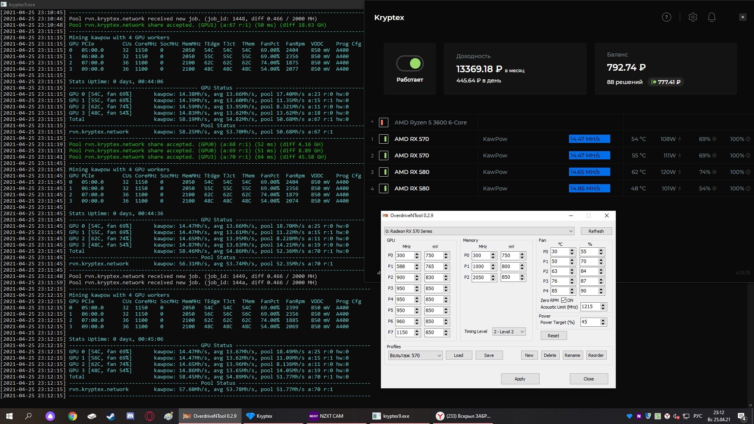Viewport: 754px width, 424px height.
Task: Click the fan icon next to 54%
Action: [714, 188]
